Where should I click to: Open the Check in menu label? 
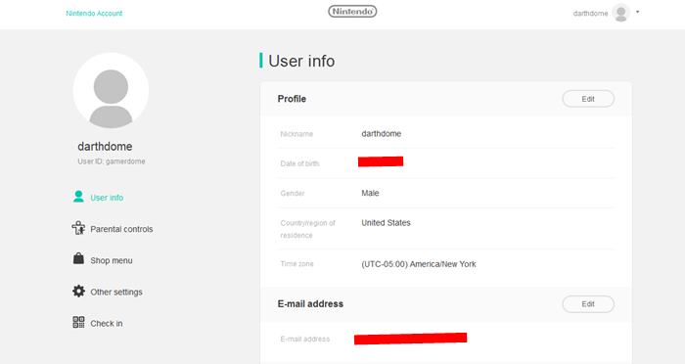pyautogui.click(x=106, y=323)
